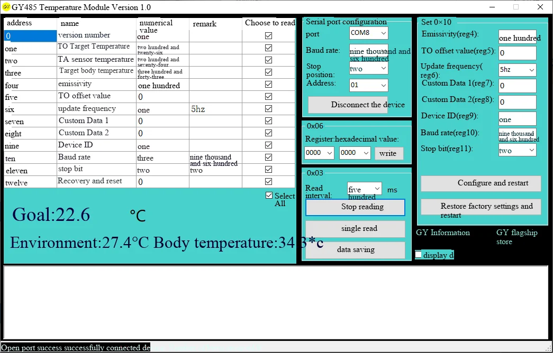
Task: Open the Read interval dropdown
Action: pyautogui.click(x=364, y=189)
